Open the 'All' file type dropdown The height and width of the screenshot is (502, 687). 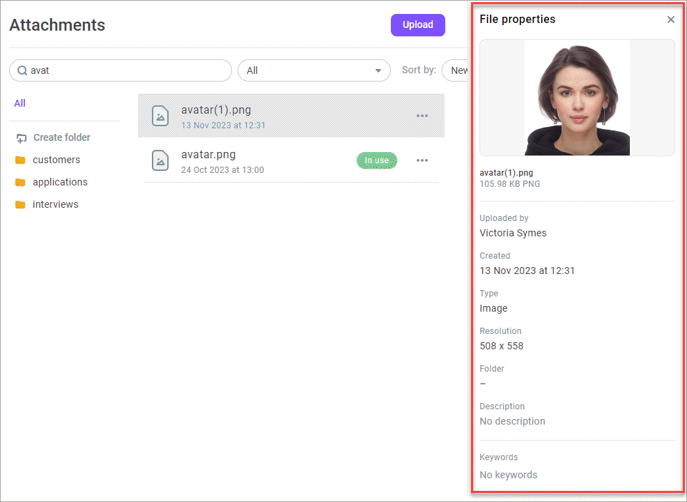pos(314,70)
